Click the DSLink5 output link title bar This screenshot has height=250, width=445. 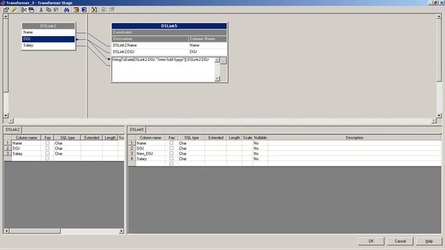[x=169, y=26]
